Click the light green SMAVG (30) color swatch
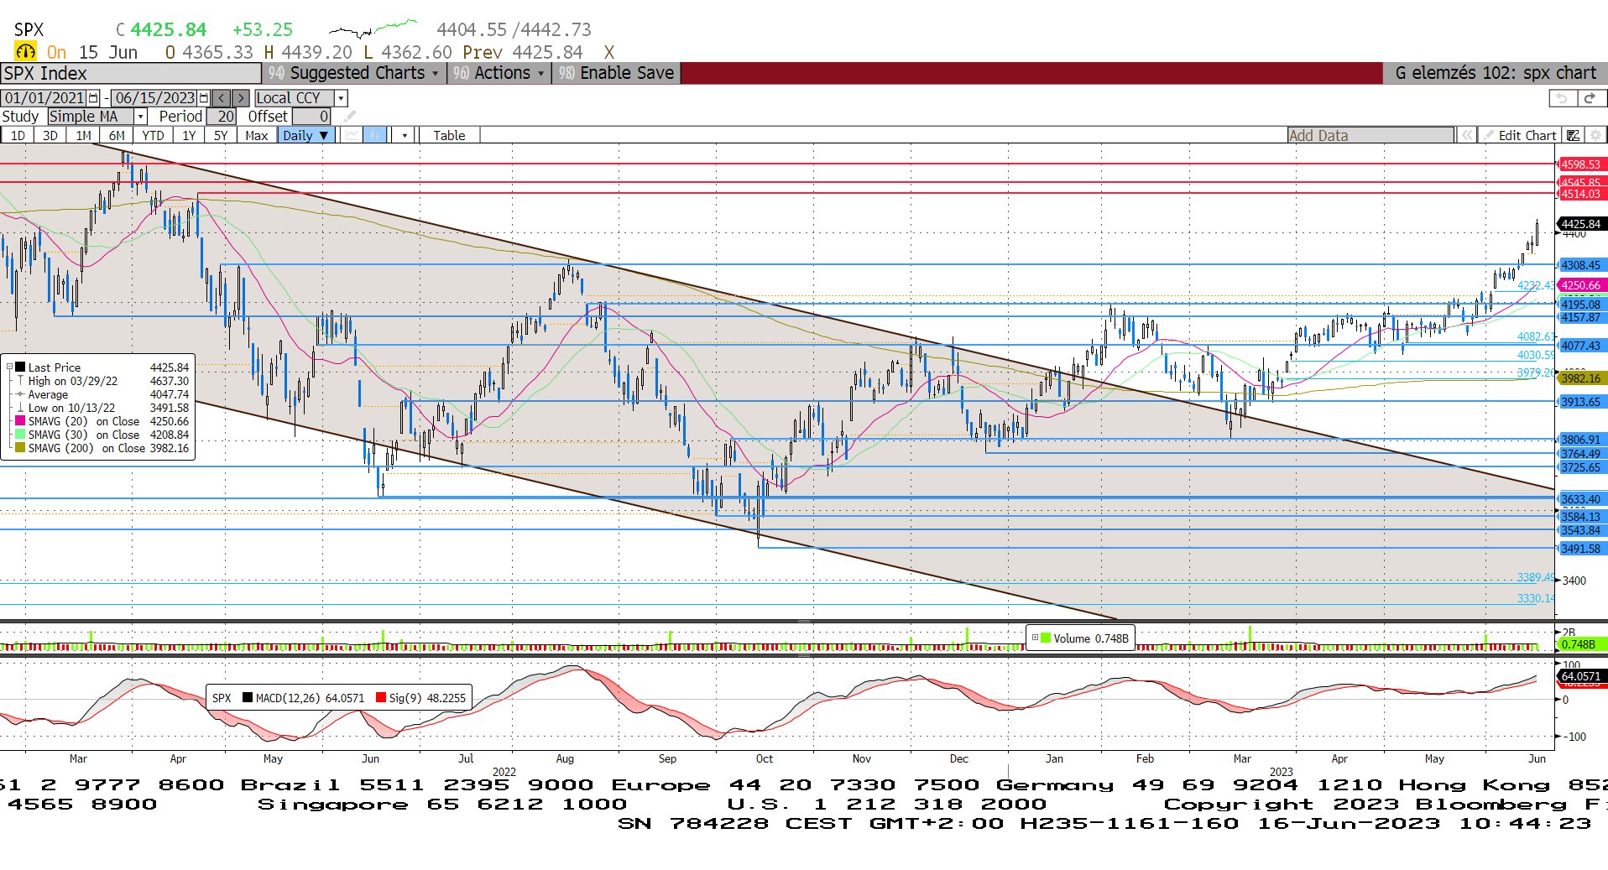The image size is (1608, 870). (x=20, y=435)
